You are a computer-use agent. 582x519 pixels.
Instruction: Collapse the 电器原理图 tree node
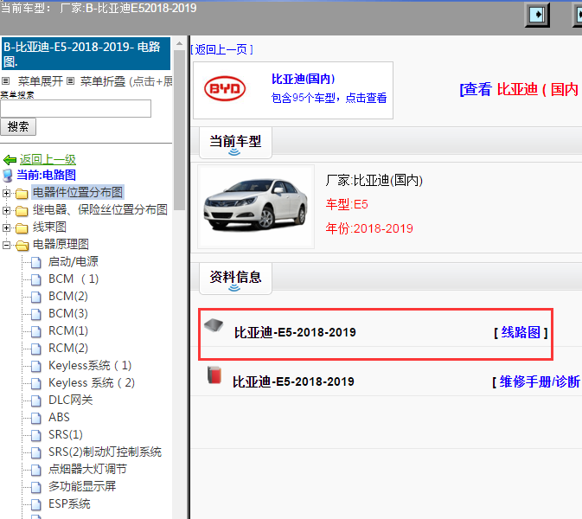[6, 245]
